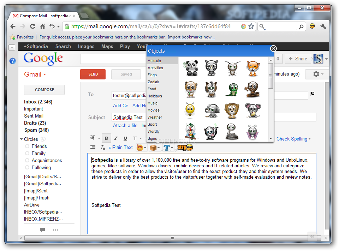
Task: Close the Objects popup
Action: click(273, 48)
